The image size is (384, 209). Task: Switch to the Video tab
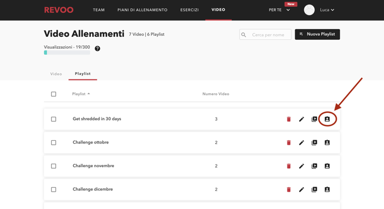tap(56, 74)
